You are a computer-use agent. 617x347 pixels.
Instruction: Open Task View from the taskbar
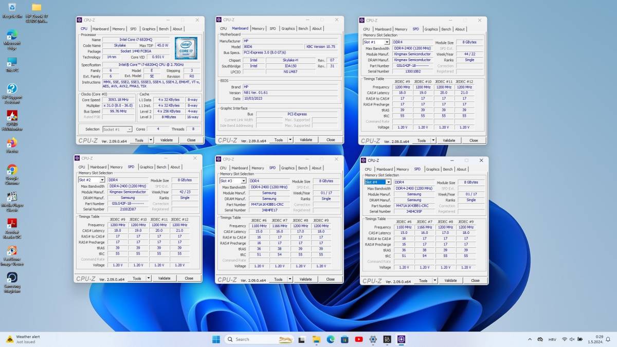click(302, 339)
